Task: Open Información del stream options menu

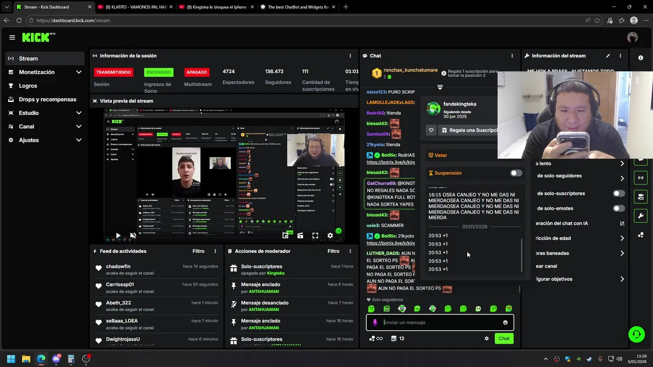Action: point(620,56)
